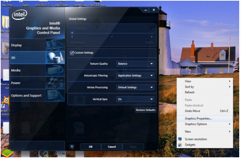
Task: Open the Texture Quality dropdown
Action: tap(135, 64)
